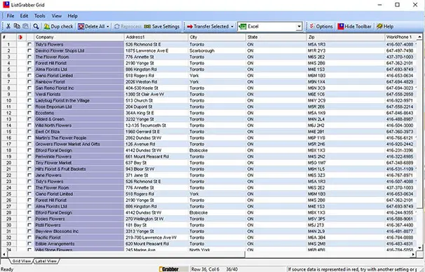The image size is (425, 272).
Task: Check the box for Ecostems
Action: pyautogui.click(x=29, y=113)
